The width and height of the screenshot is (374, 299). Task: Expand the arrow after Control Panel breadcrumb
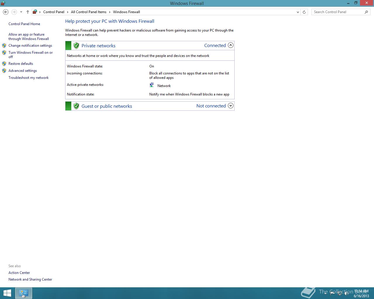point(68,12)
